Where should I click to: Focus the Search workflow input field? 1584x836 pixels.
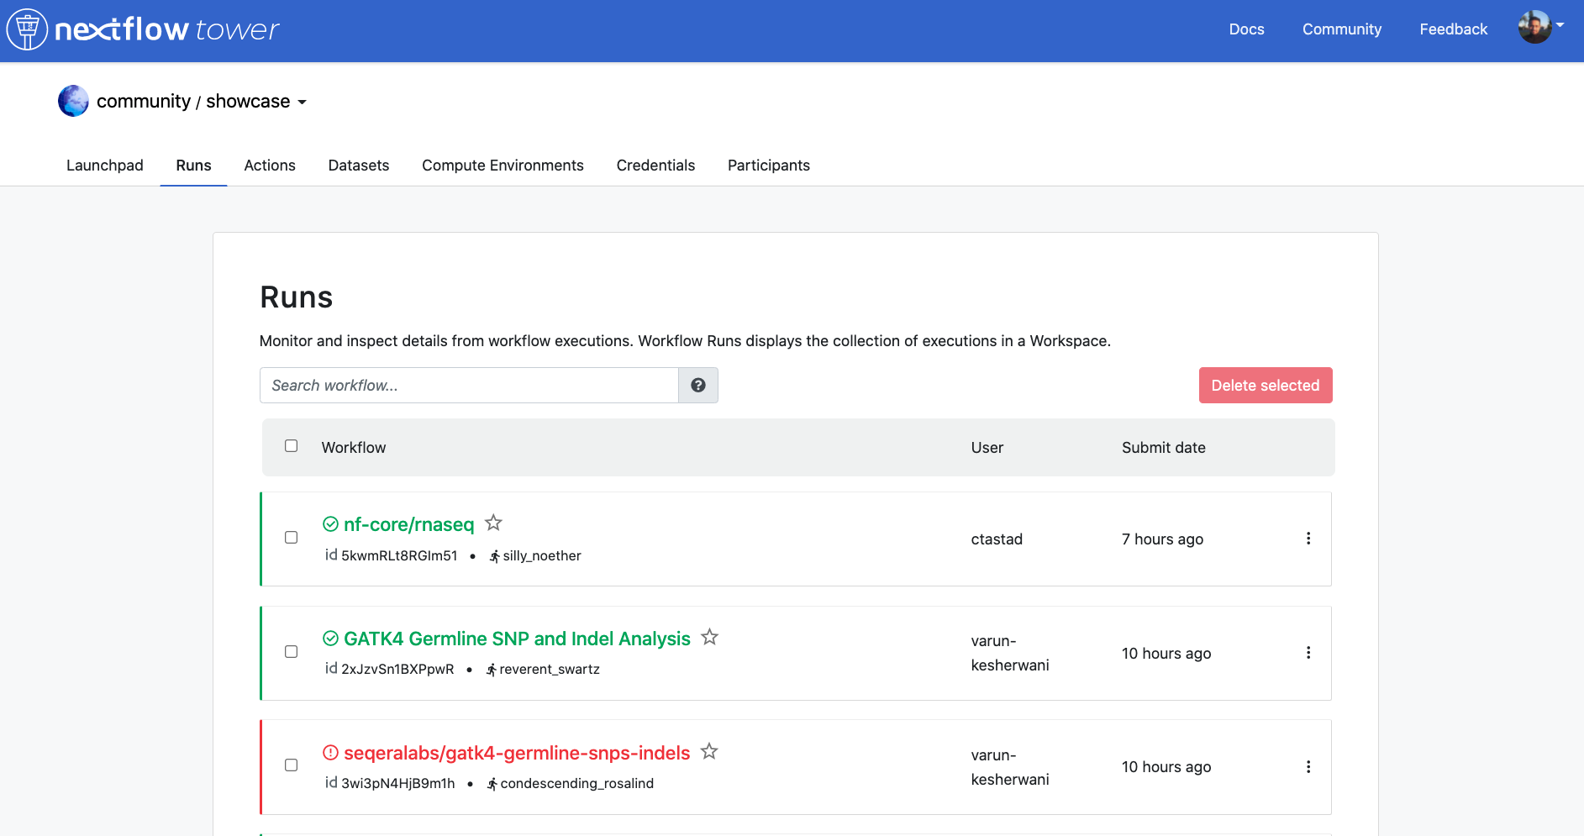coord(469,385)
